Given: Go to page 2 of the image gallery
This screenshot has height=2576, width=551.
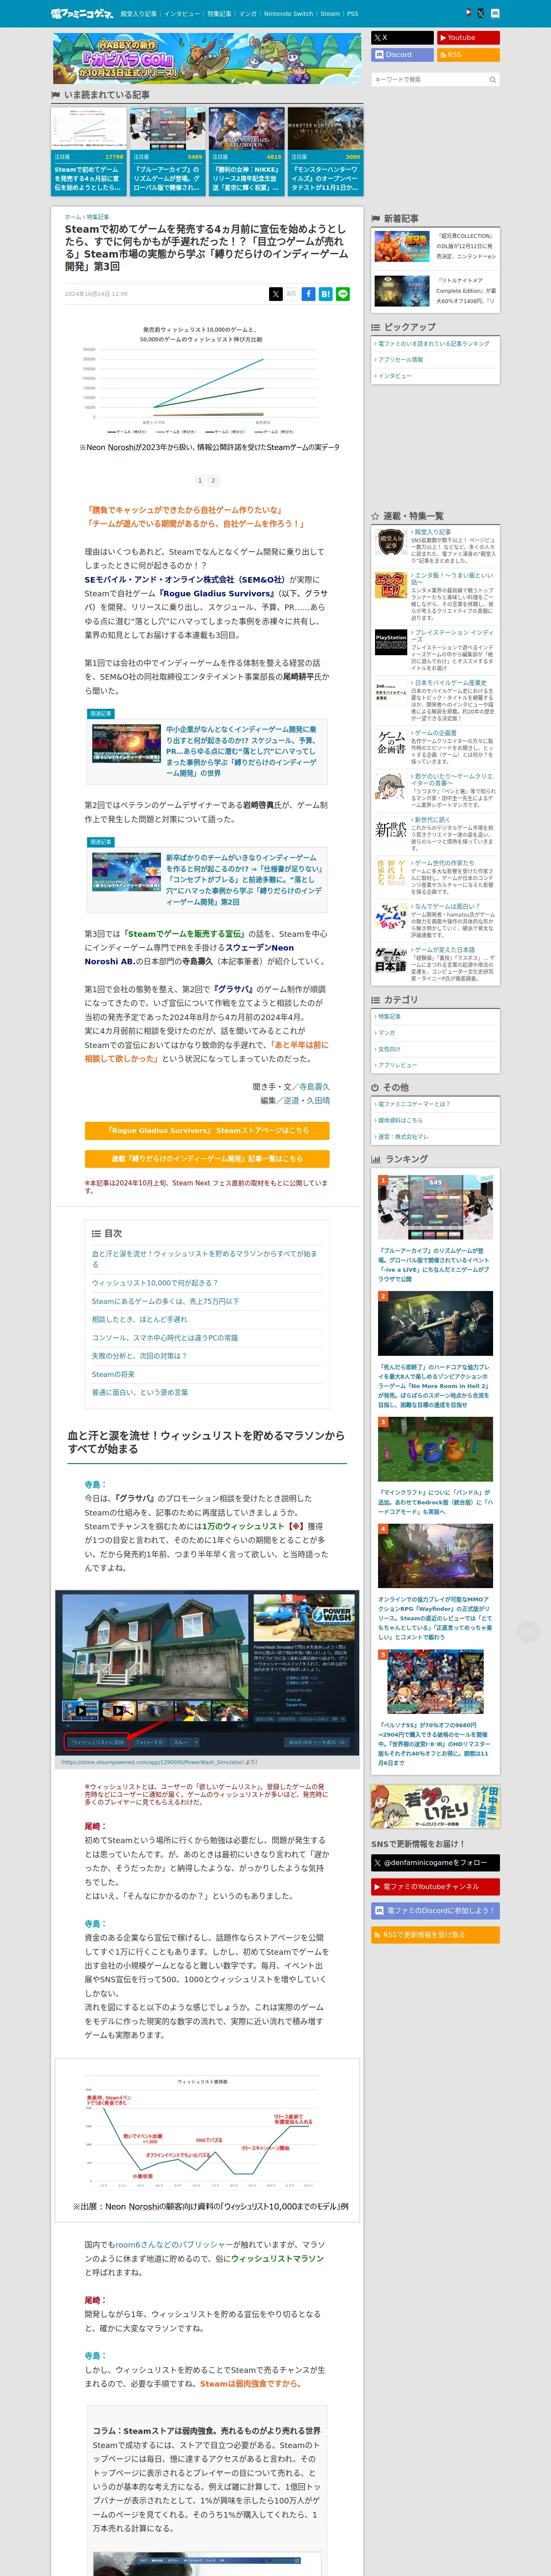Looking at the screenshot, I should [x=213, y=480].
